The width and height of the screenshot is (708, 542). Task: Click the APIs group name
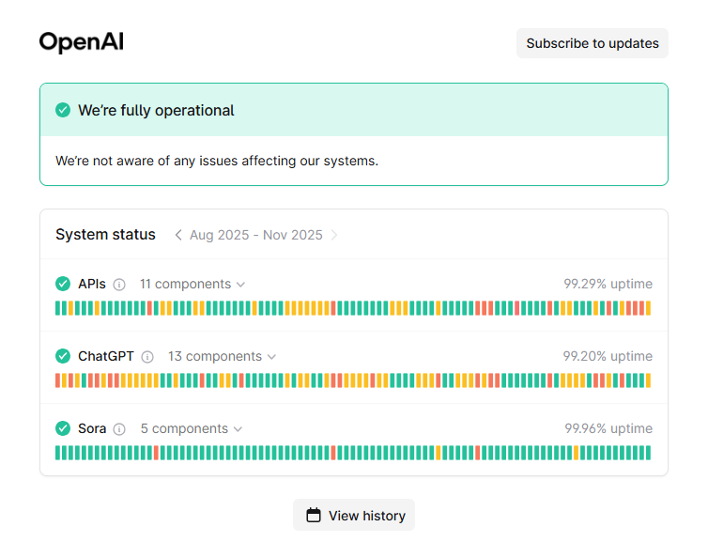click(x=92, y=284)
